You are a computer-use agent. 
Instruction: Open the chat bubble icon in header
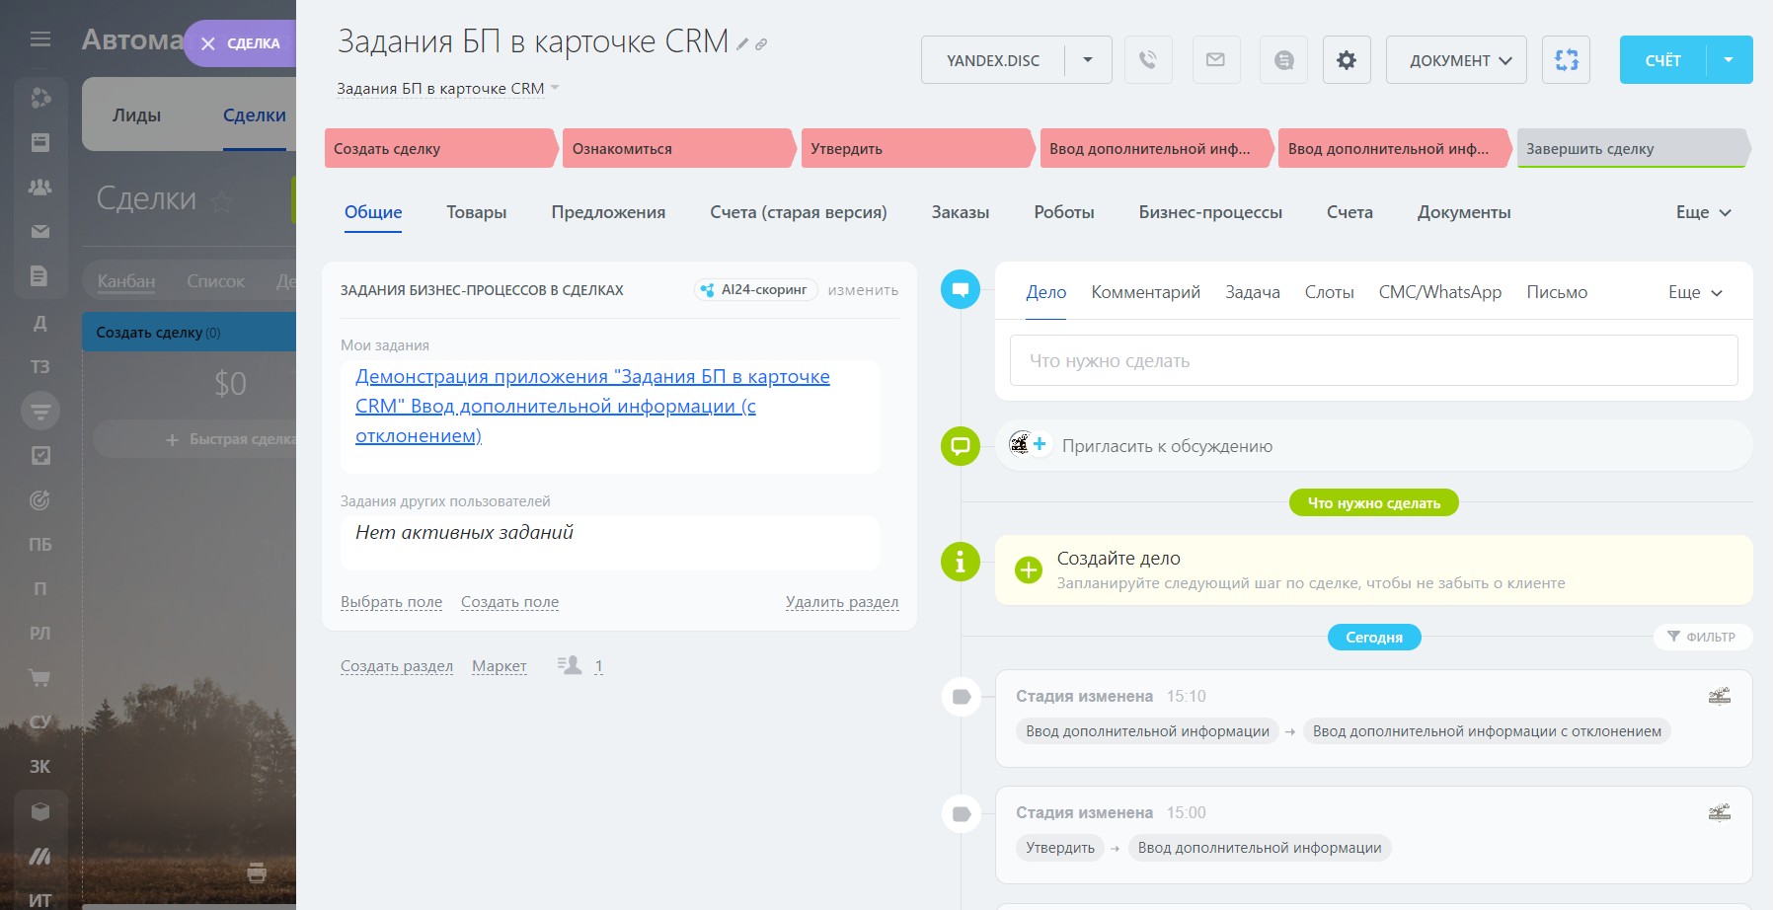pos(1283,60)
